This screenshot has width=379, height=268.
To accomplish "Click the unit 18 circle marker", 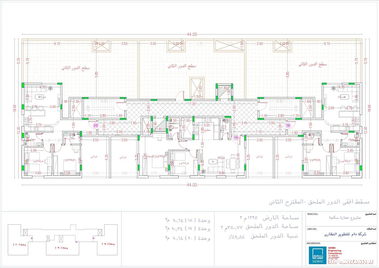I will click(x=288, y=126).
